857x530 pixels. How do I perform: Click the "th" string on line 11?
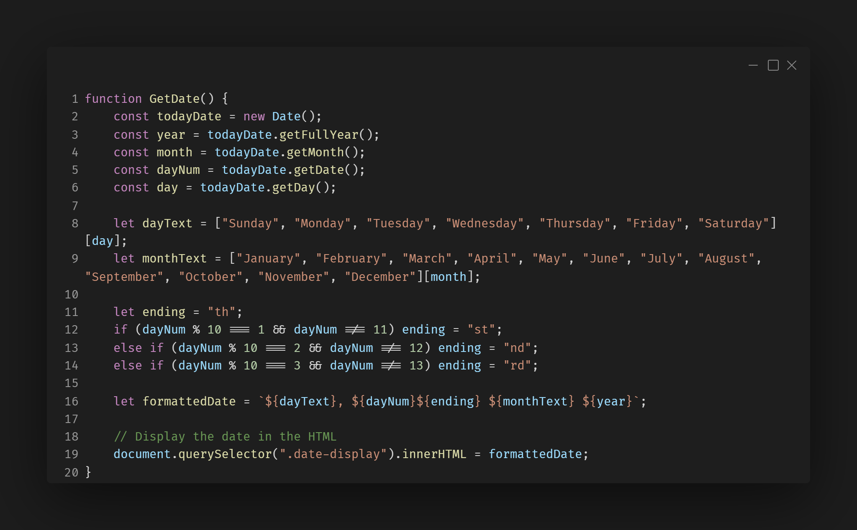tap(221, 312)
